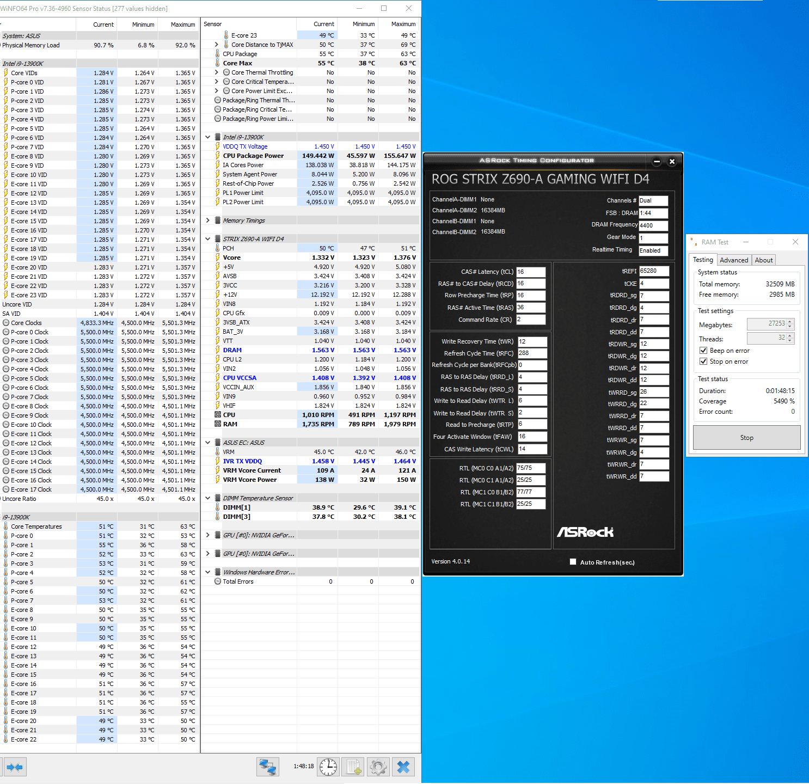The width and height of the screenshot is (809, 784).
Task: Expand the Memory Timings sensor group
Action: coord(208,220)
